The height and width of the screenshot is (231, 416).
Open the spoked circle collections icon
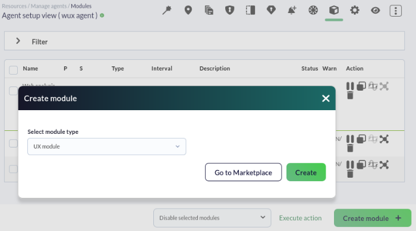click(x=313, y=10)
